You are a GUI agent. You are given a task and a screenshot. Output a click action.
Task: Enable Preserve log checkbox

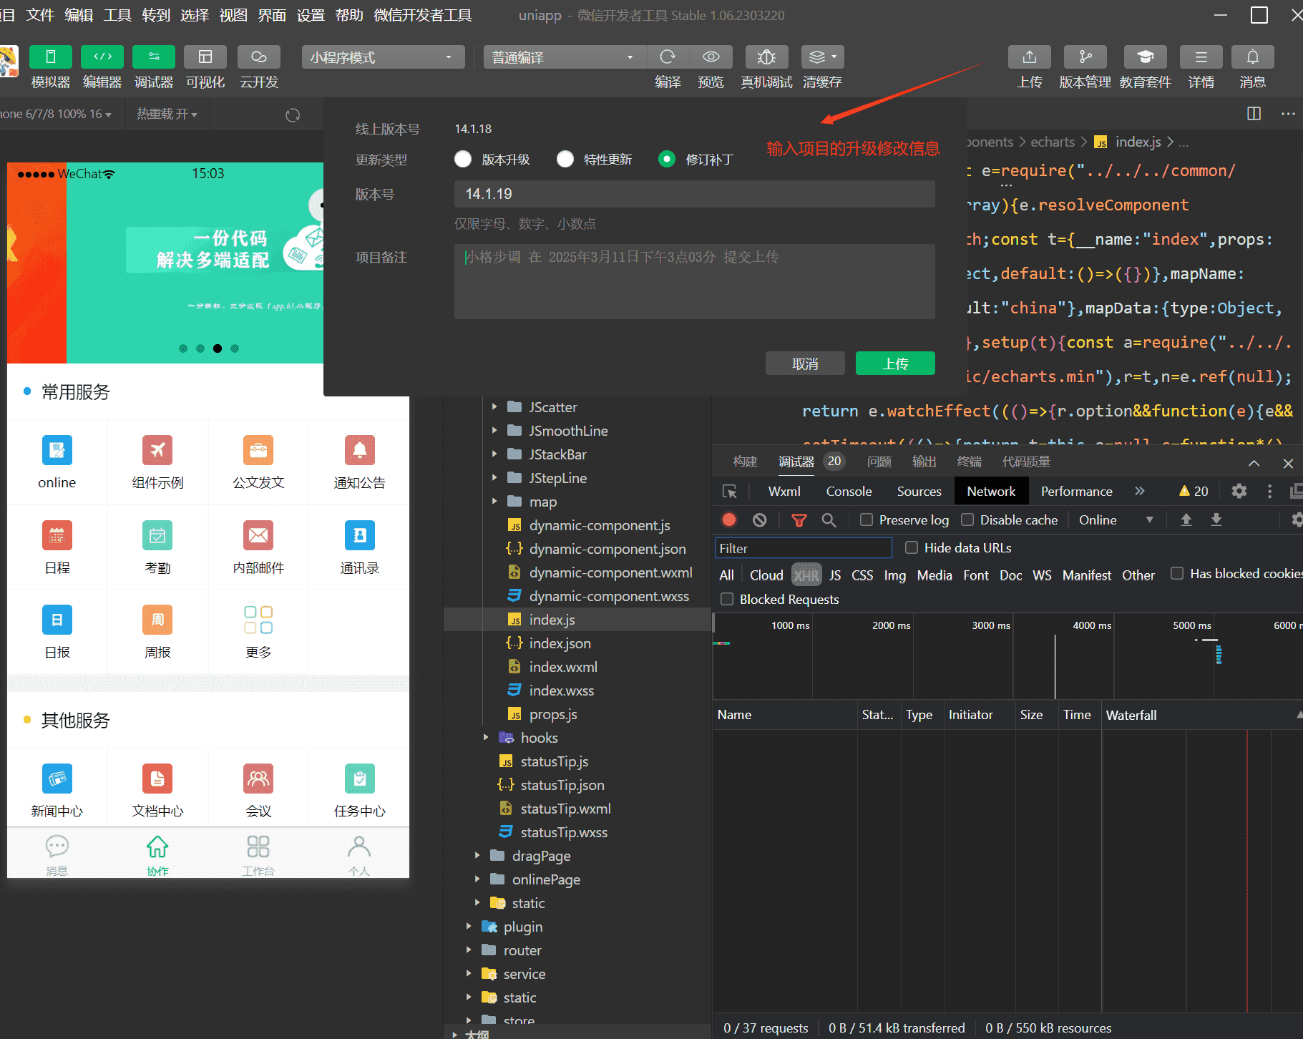tap(867, 519)
